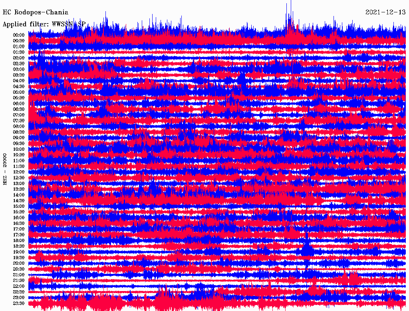Click the 21:30 trace label
409x311 pixels.
(19, 281)
